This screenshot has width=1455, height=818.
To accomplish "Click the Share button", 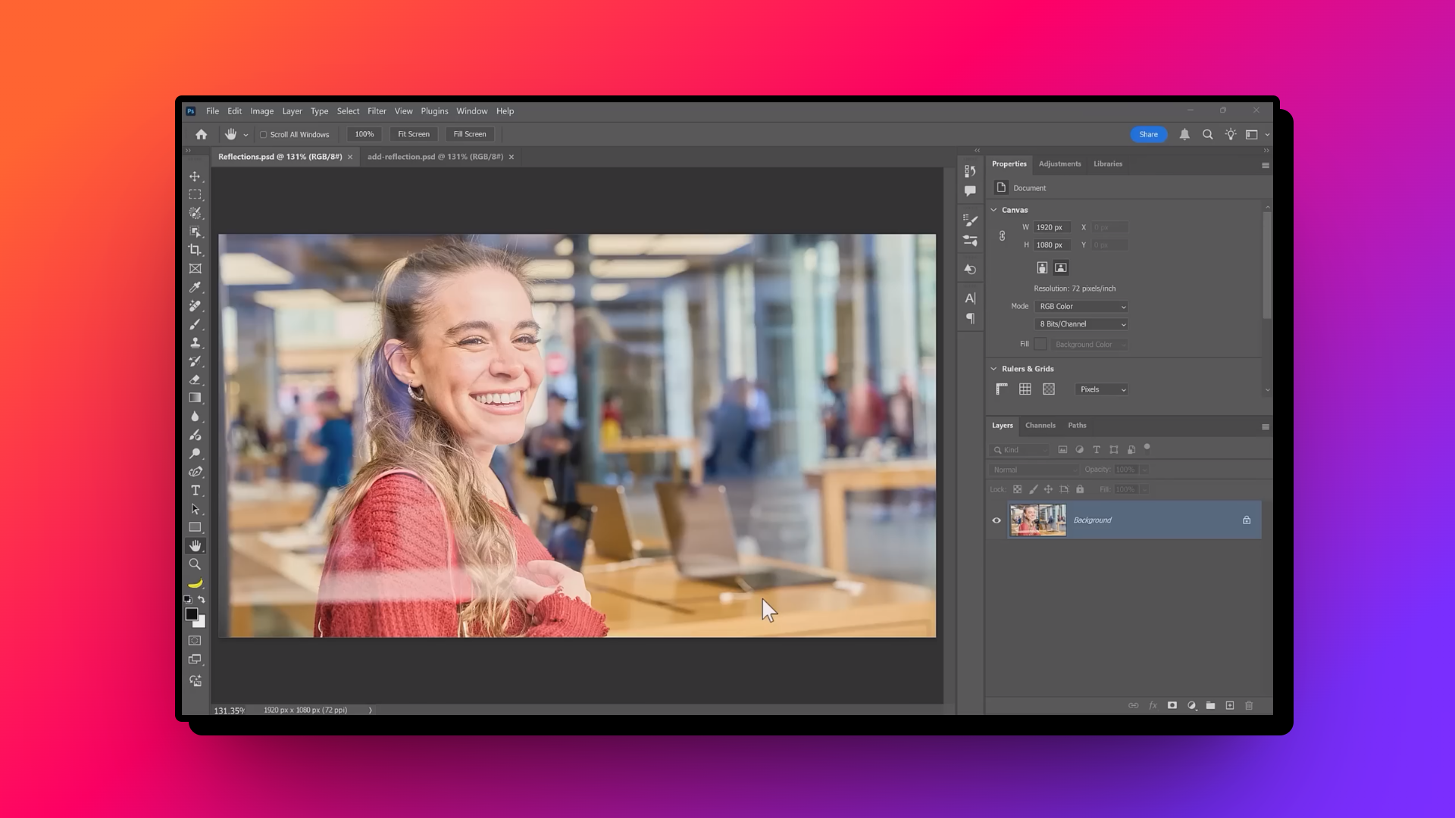I will 1149,134.
